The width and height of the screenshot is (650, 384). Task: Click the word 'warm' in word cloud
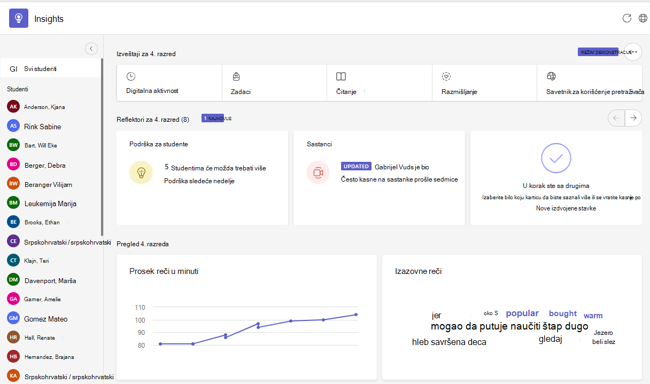pos(593,316)
